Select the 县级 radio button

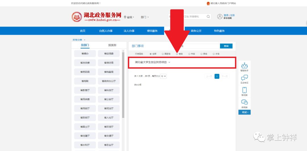(201, 54)
